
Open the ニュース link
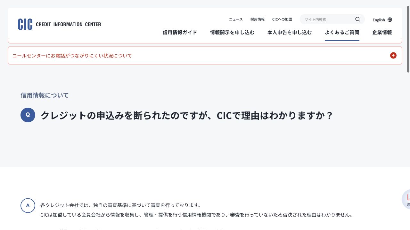tap(236, 19)
